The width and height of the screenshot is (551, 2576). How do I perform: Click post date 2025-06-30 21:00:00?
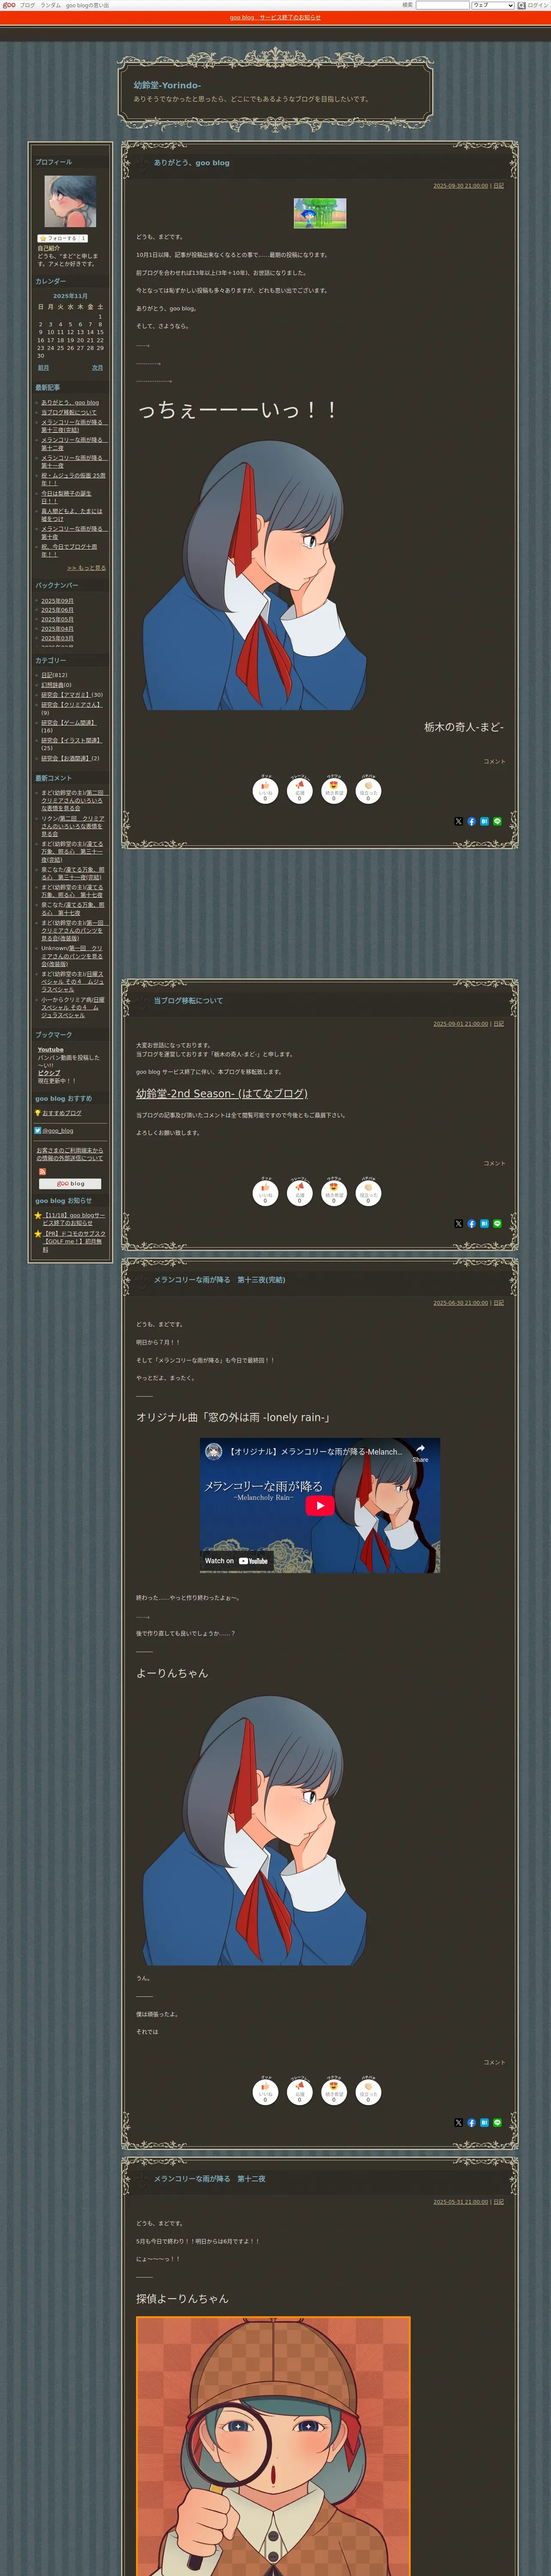pyautogui.click(x=460, y=1303)
